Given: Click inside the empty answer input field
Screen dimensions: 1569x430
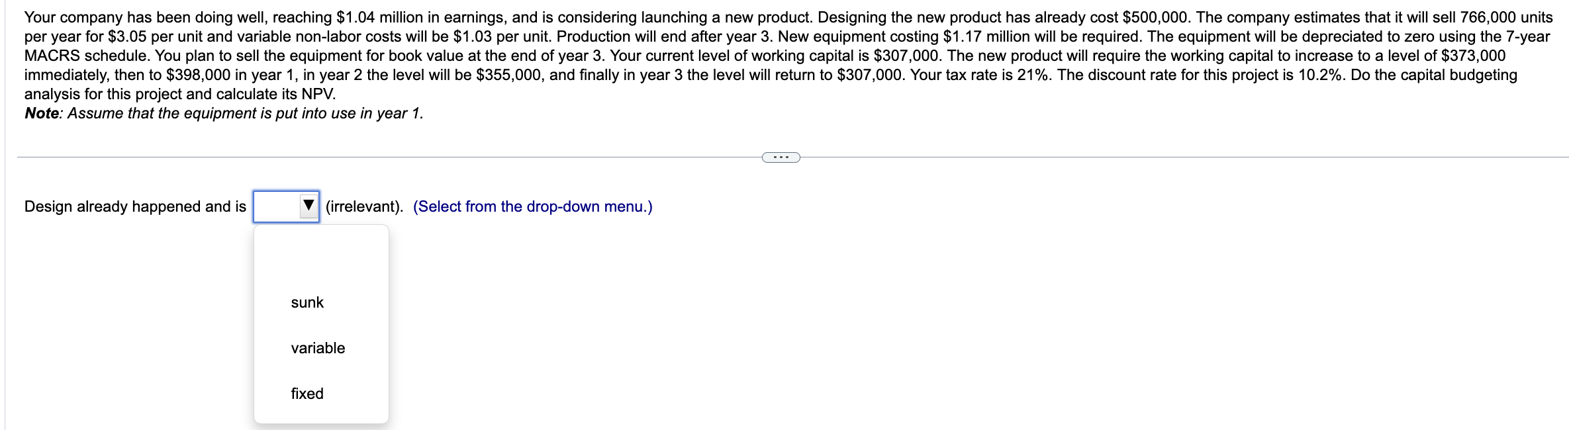Looking at the screenshot, I should tap(278, 206).
